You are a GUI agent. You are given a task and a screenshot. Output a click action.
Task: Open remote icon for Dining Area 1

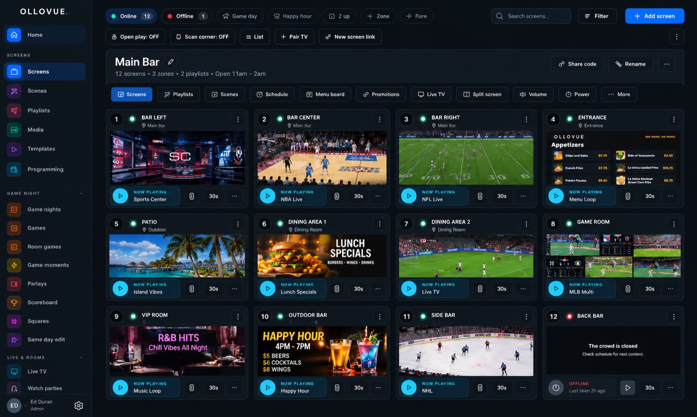[x=337, y=289]
